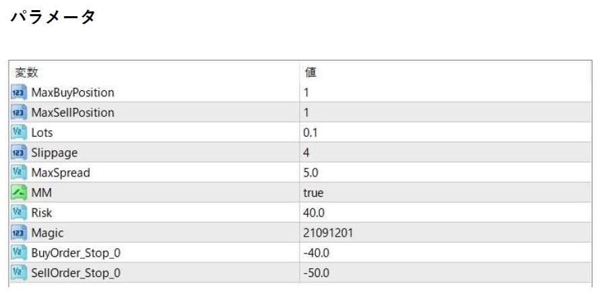Screen dimensions: 600x300
Task: Click the integer icon beside MaxSellPosition
Action: 20,113
